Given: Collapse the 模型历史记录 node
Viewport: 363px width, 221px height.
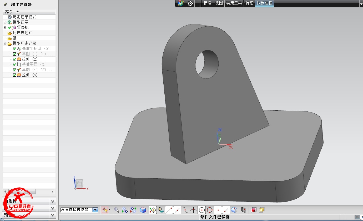Looking at the screenshot, I should pos(5,43).
